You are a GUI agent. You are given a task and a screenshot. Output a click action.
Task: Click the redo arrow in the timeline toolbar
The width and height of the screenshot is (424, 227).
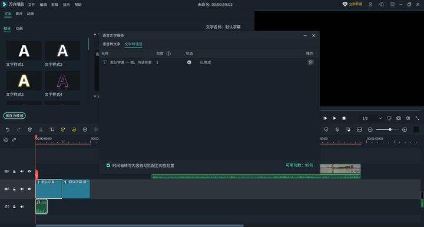pos(19,129)
